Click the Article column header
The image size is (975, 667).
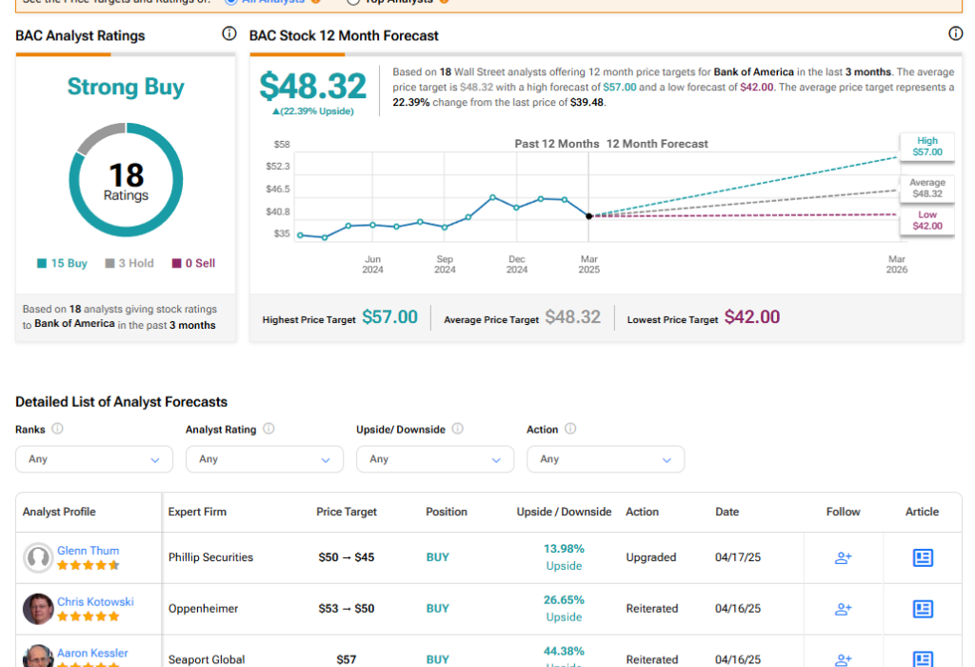tap(922, 512)
